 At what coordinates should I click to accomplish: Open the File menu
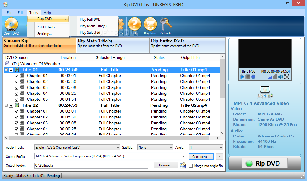pyautogui.click(x=9, y=12)
